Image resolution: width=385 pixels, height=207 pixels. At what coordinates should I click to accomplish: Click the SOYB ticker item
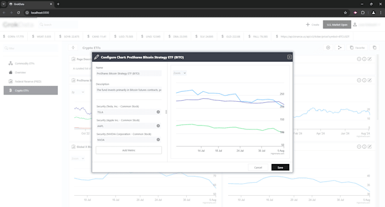tap(69, 36)
